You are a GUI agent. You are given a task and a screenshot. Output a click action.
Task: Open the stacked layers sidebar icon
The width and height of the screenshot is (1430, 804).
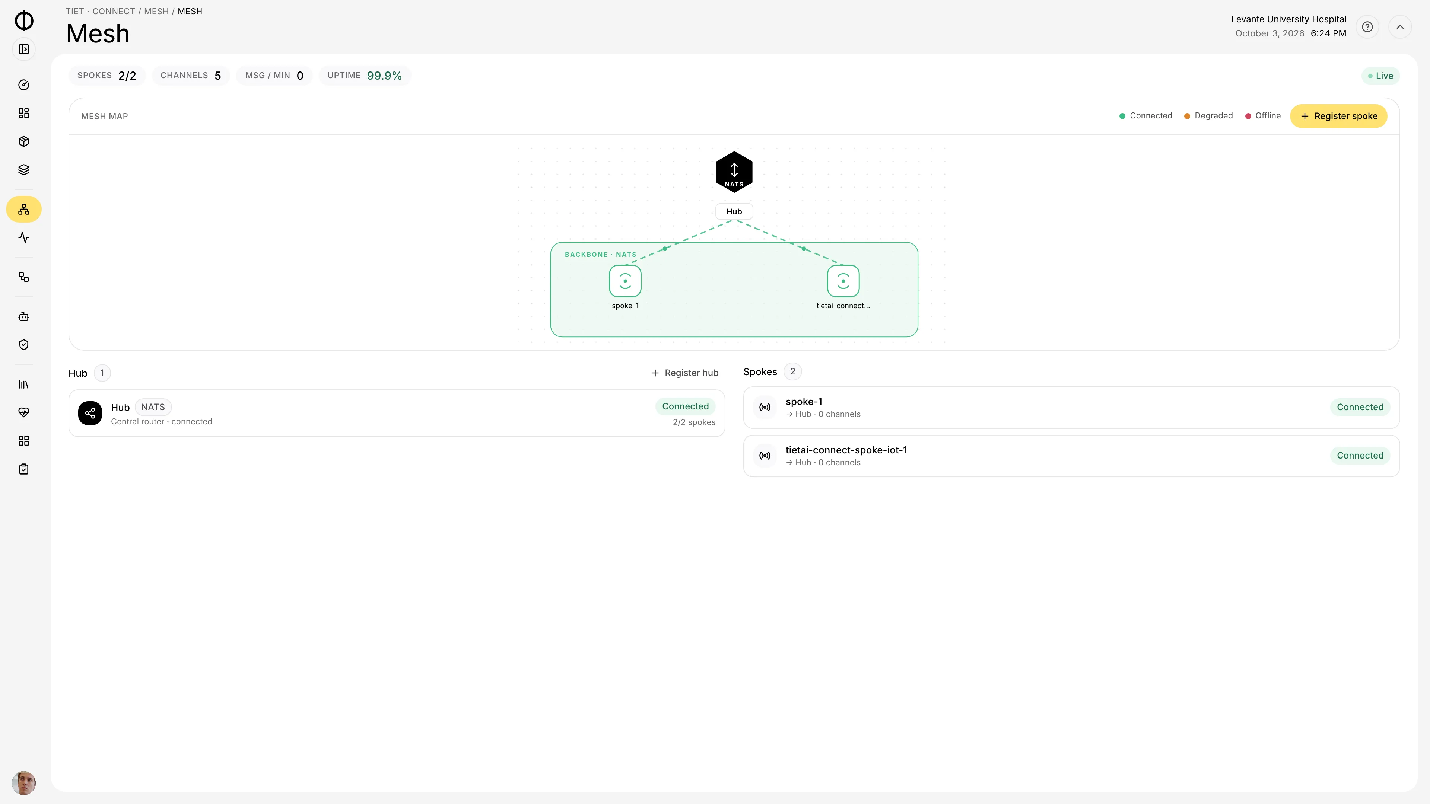point(24,170)
